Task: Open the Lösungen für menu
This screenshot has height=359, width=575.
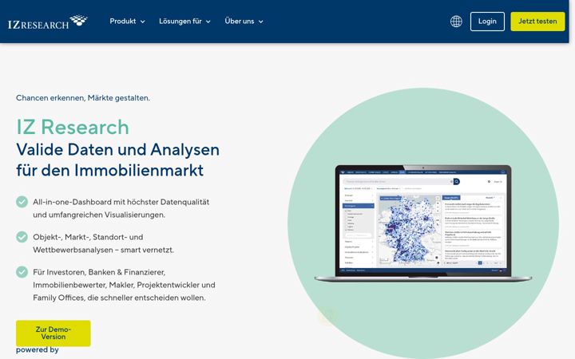Action: click(x=184, y=22)
